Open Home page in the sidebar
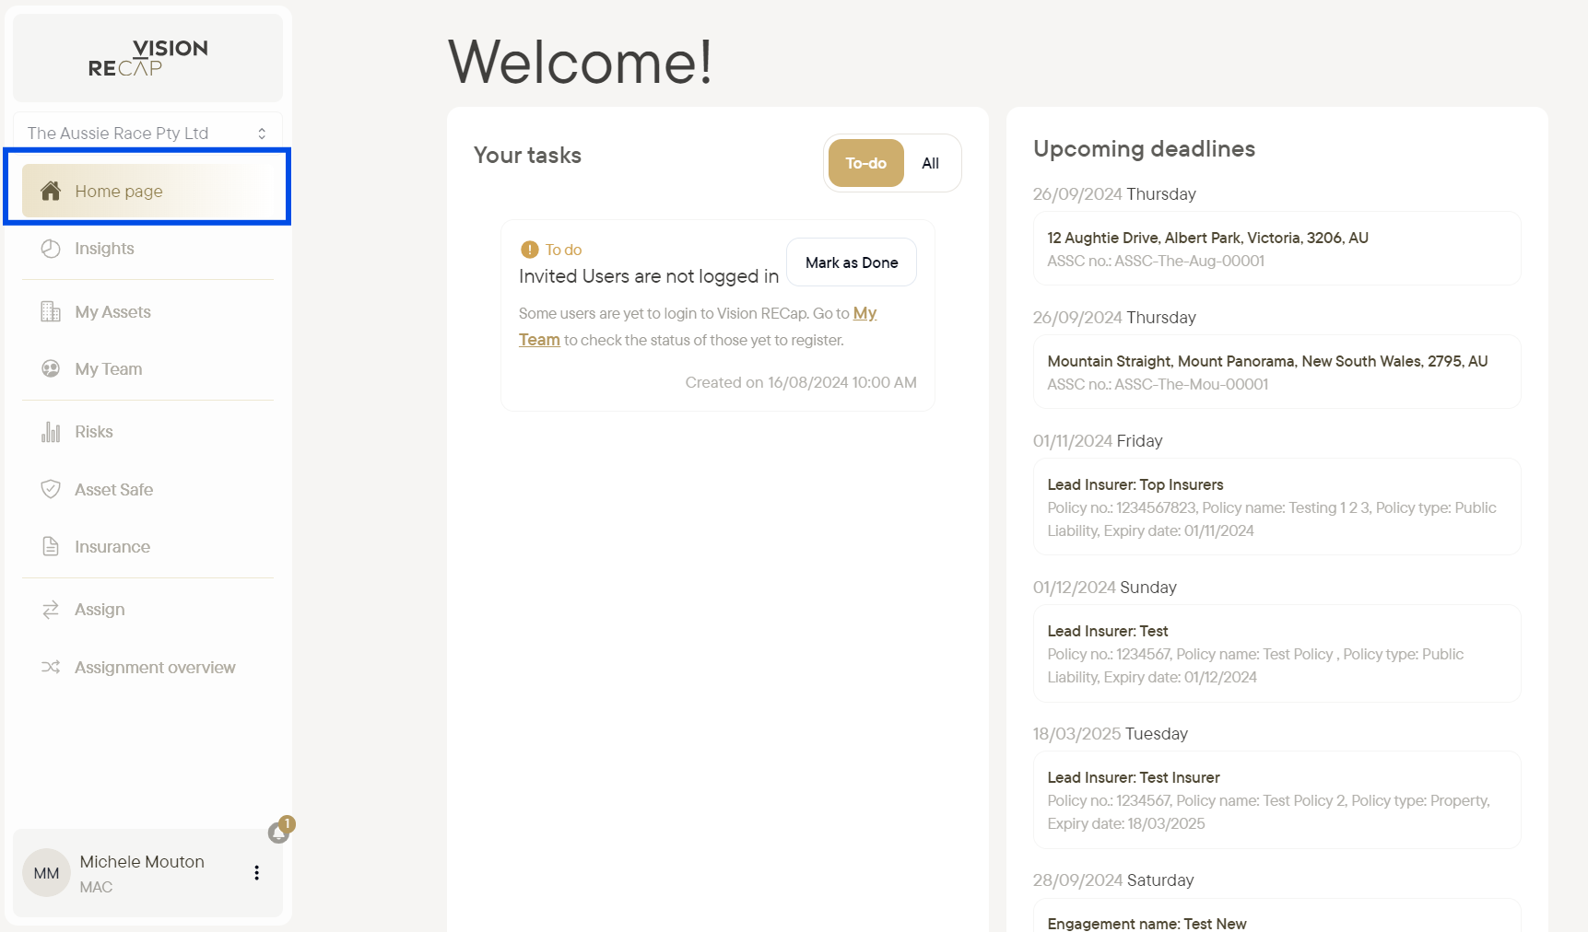This screenshot has width=1588, height=932. (148, 191)
